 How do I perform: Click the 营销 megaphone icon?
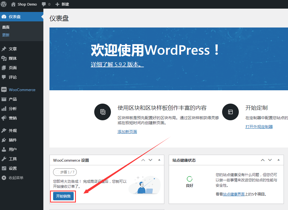4,118
